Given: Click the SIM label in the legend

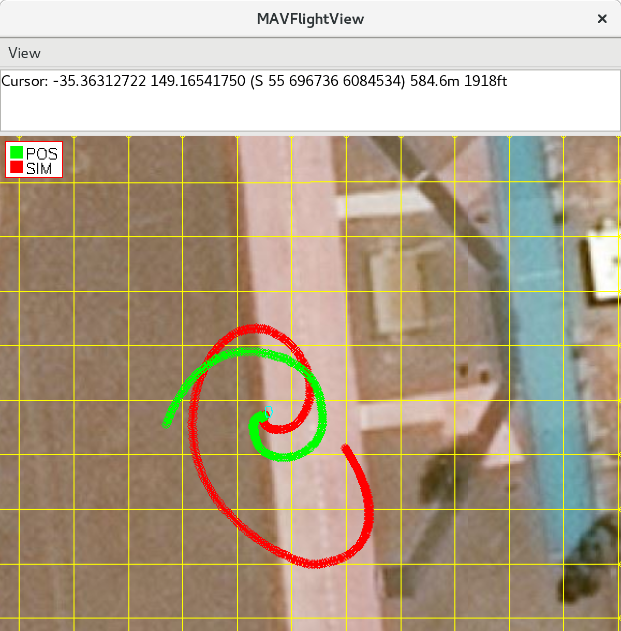Looking at the screenshot, I should tap(39, 168).
